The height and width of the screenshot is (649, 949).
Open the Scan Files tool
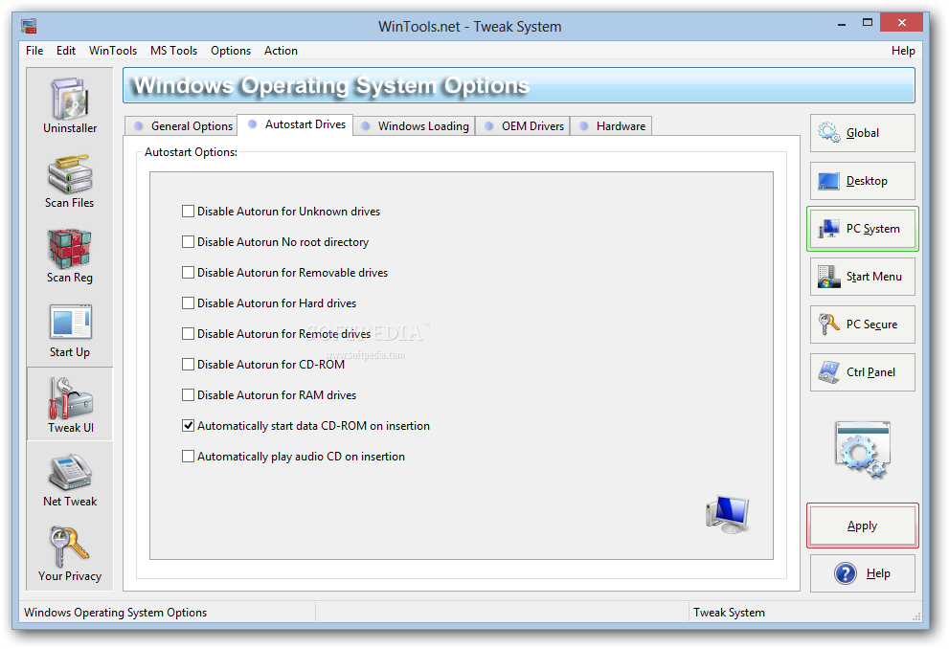pos(70,182)
